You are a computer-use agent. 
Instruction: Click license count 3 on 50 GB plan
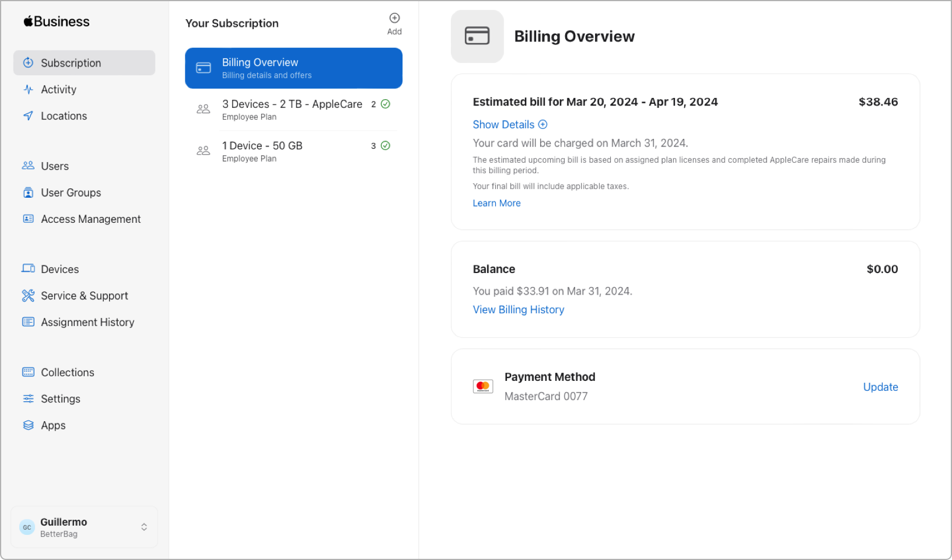tap(373, 146)
